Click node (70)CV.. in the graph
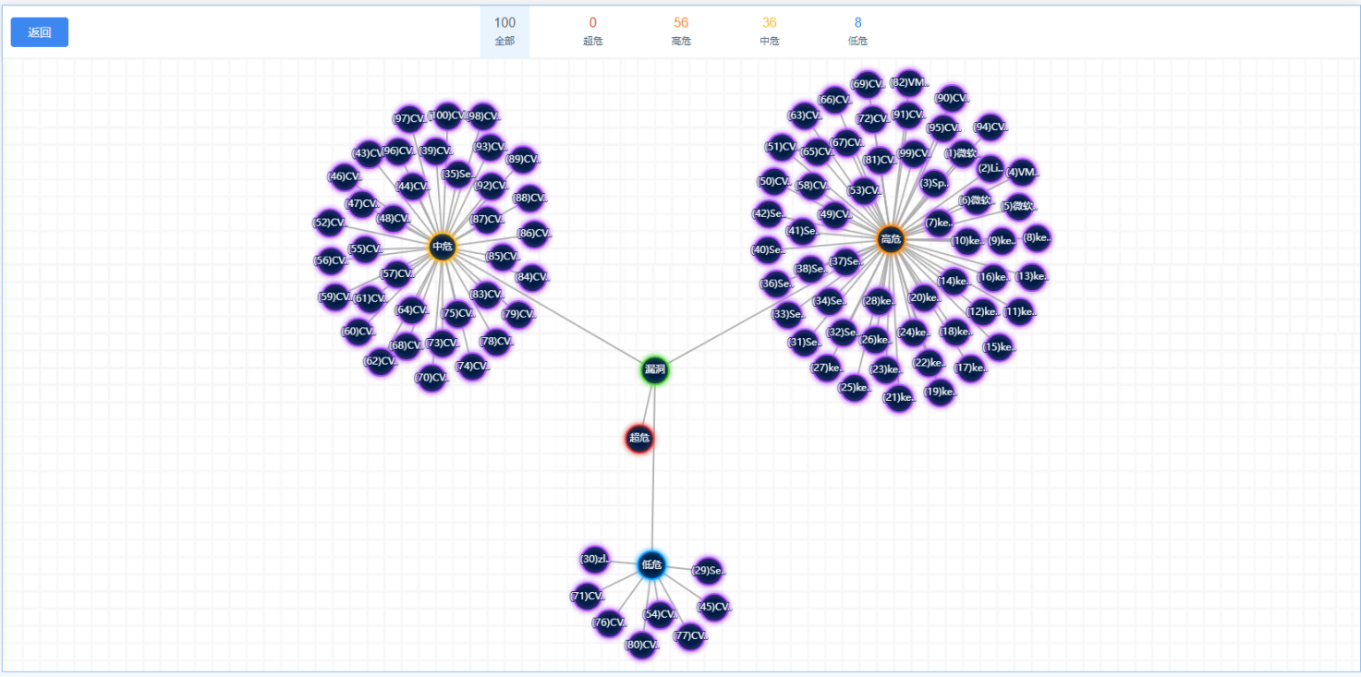Screen dimensions: 1361x677 pos(431,377)
